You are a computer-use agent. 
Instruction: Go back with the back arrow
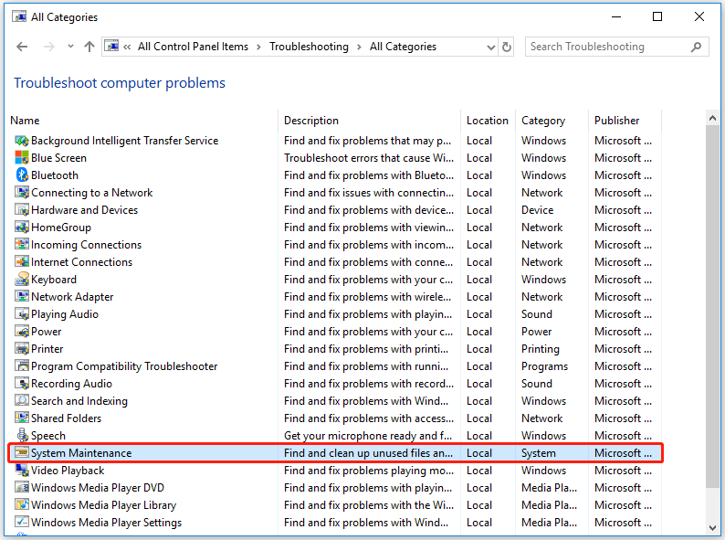pos(22,47)
